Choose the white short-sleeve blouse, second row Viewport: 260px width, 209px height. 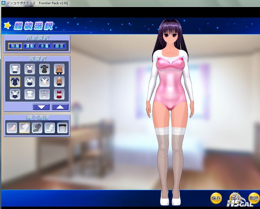pos(44,82)
